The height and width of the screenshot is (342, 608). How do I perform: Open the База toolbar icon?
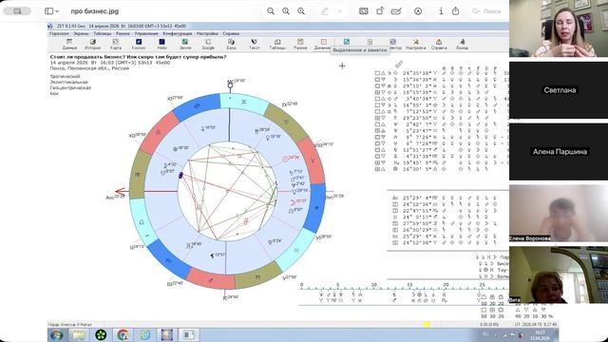point(231,44)
